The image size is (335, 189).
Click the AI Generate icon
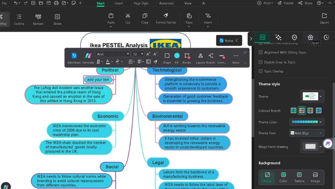(x=88, y=58)
